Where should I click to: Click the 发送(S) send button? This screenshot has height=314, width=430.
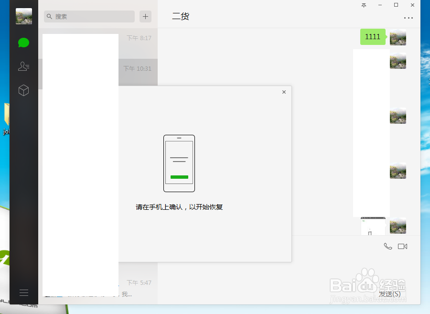pyautogui.click(x=389, y=294)
